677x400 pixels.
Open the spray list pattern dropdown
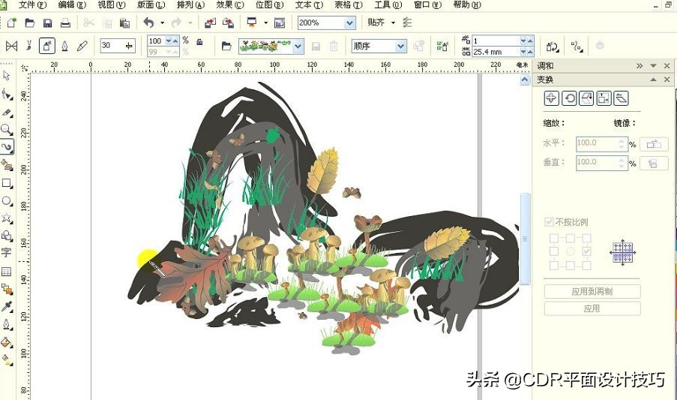(x=298, y=47)
